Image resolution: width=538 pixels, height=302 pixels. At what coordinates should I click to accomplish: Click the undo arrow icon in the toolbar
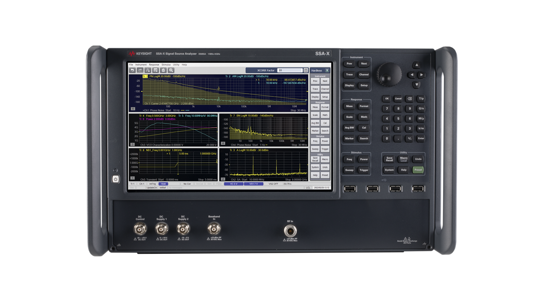point(132,70)
